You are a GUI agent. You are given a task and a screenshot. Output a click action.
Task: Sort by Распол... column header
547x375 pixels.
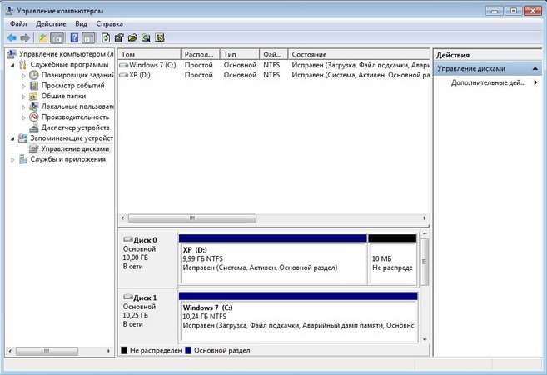(201, 54)
